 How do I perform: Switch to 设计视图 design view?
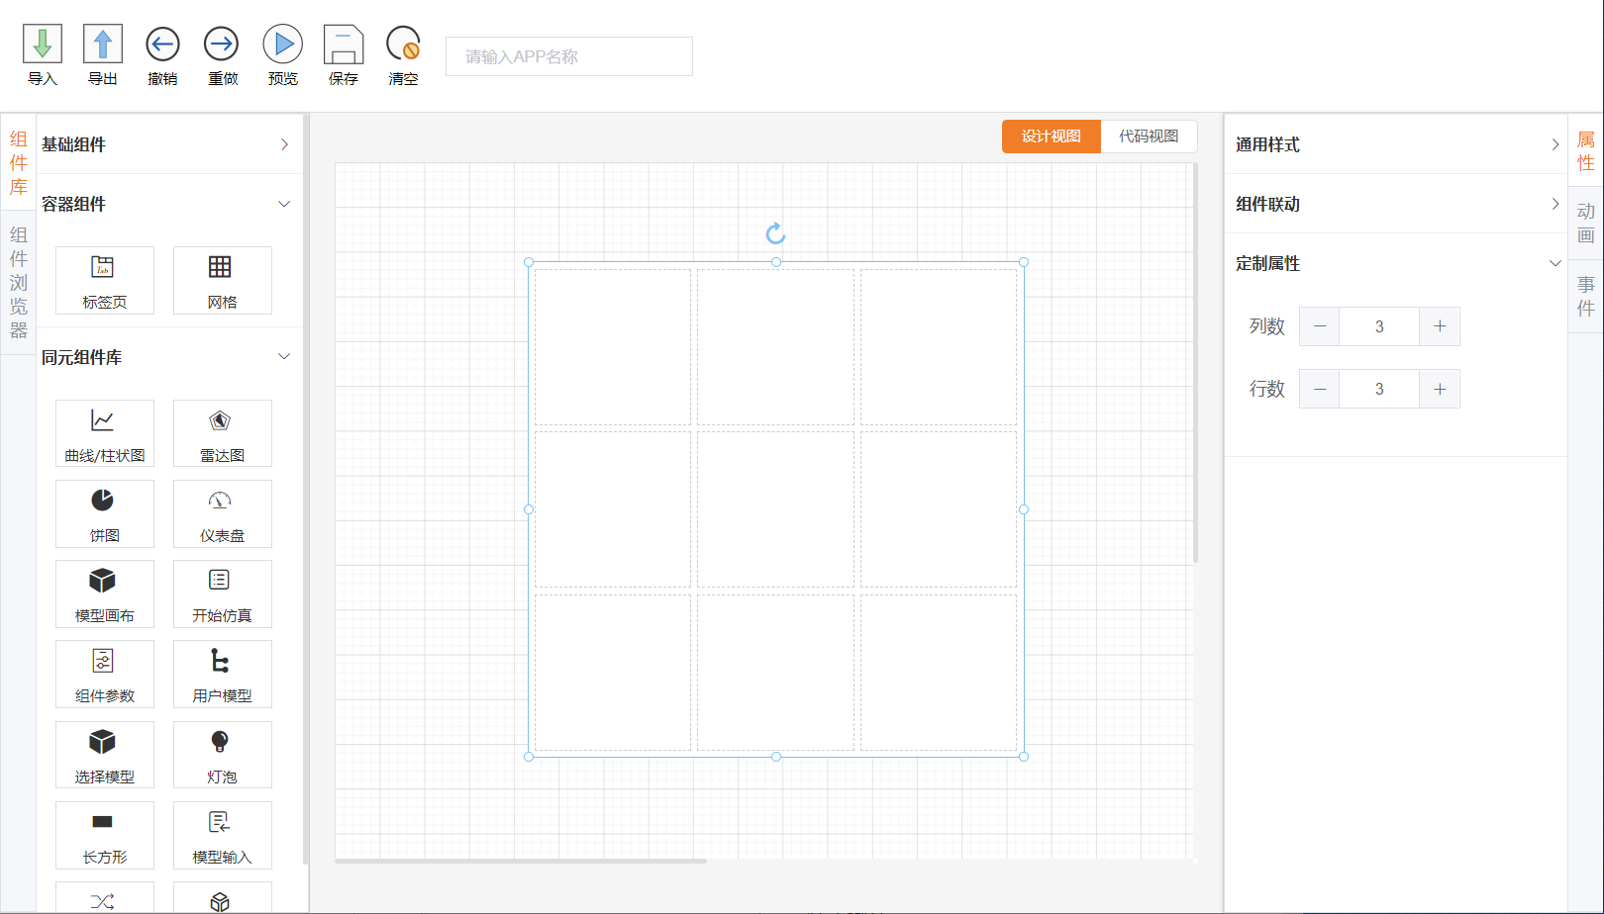point(1052,137)
